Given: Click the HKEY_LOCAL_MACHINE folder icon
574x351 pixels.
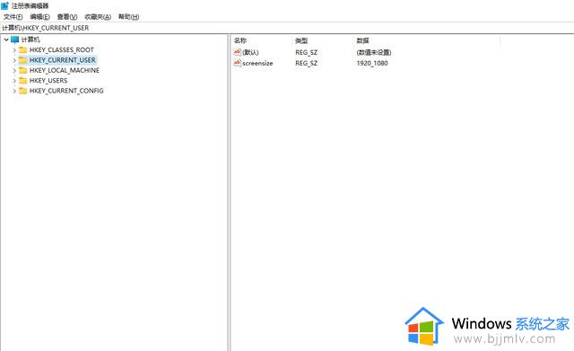Looking at the screenshot, I should (23, 70).
